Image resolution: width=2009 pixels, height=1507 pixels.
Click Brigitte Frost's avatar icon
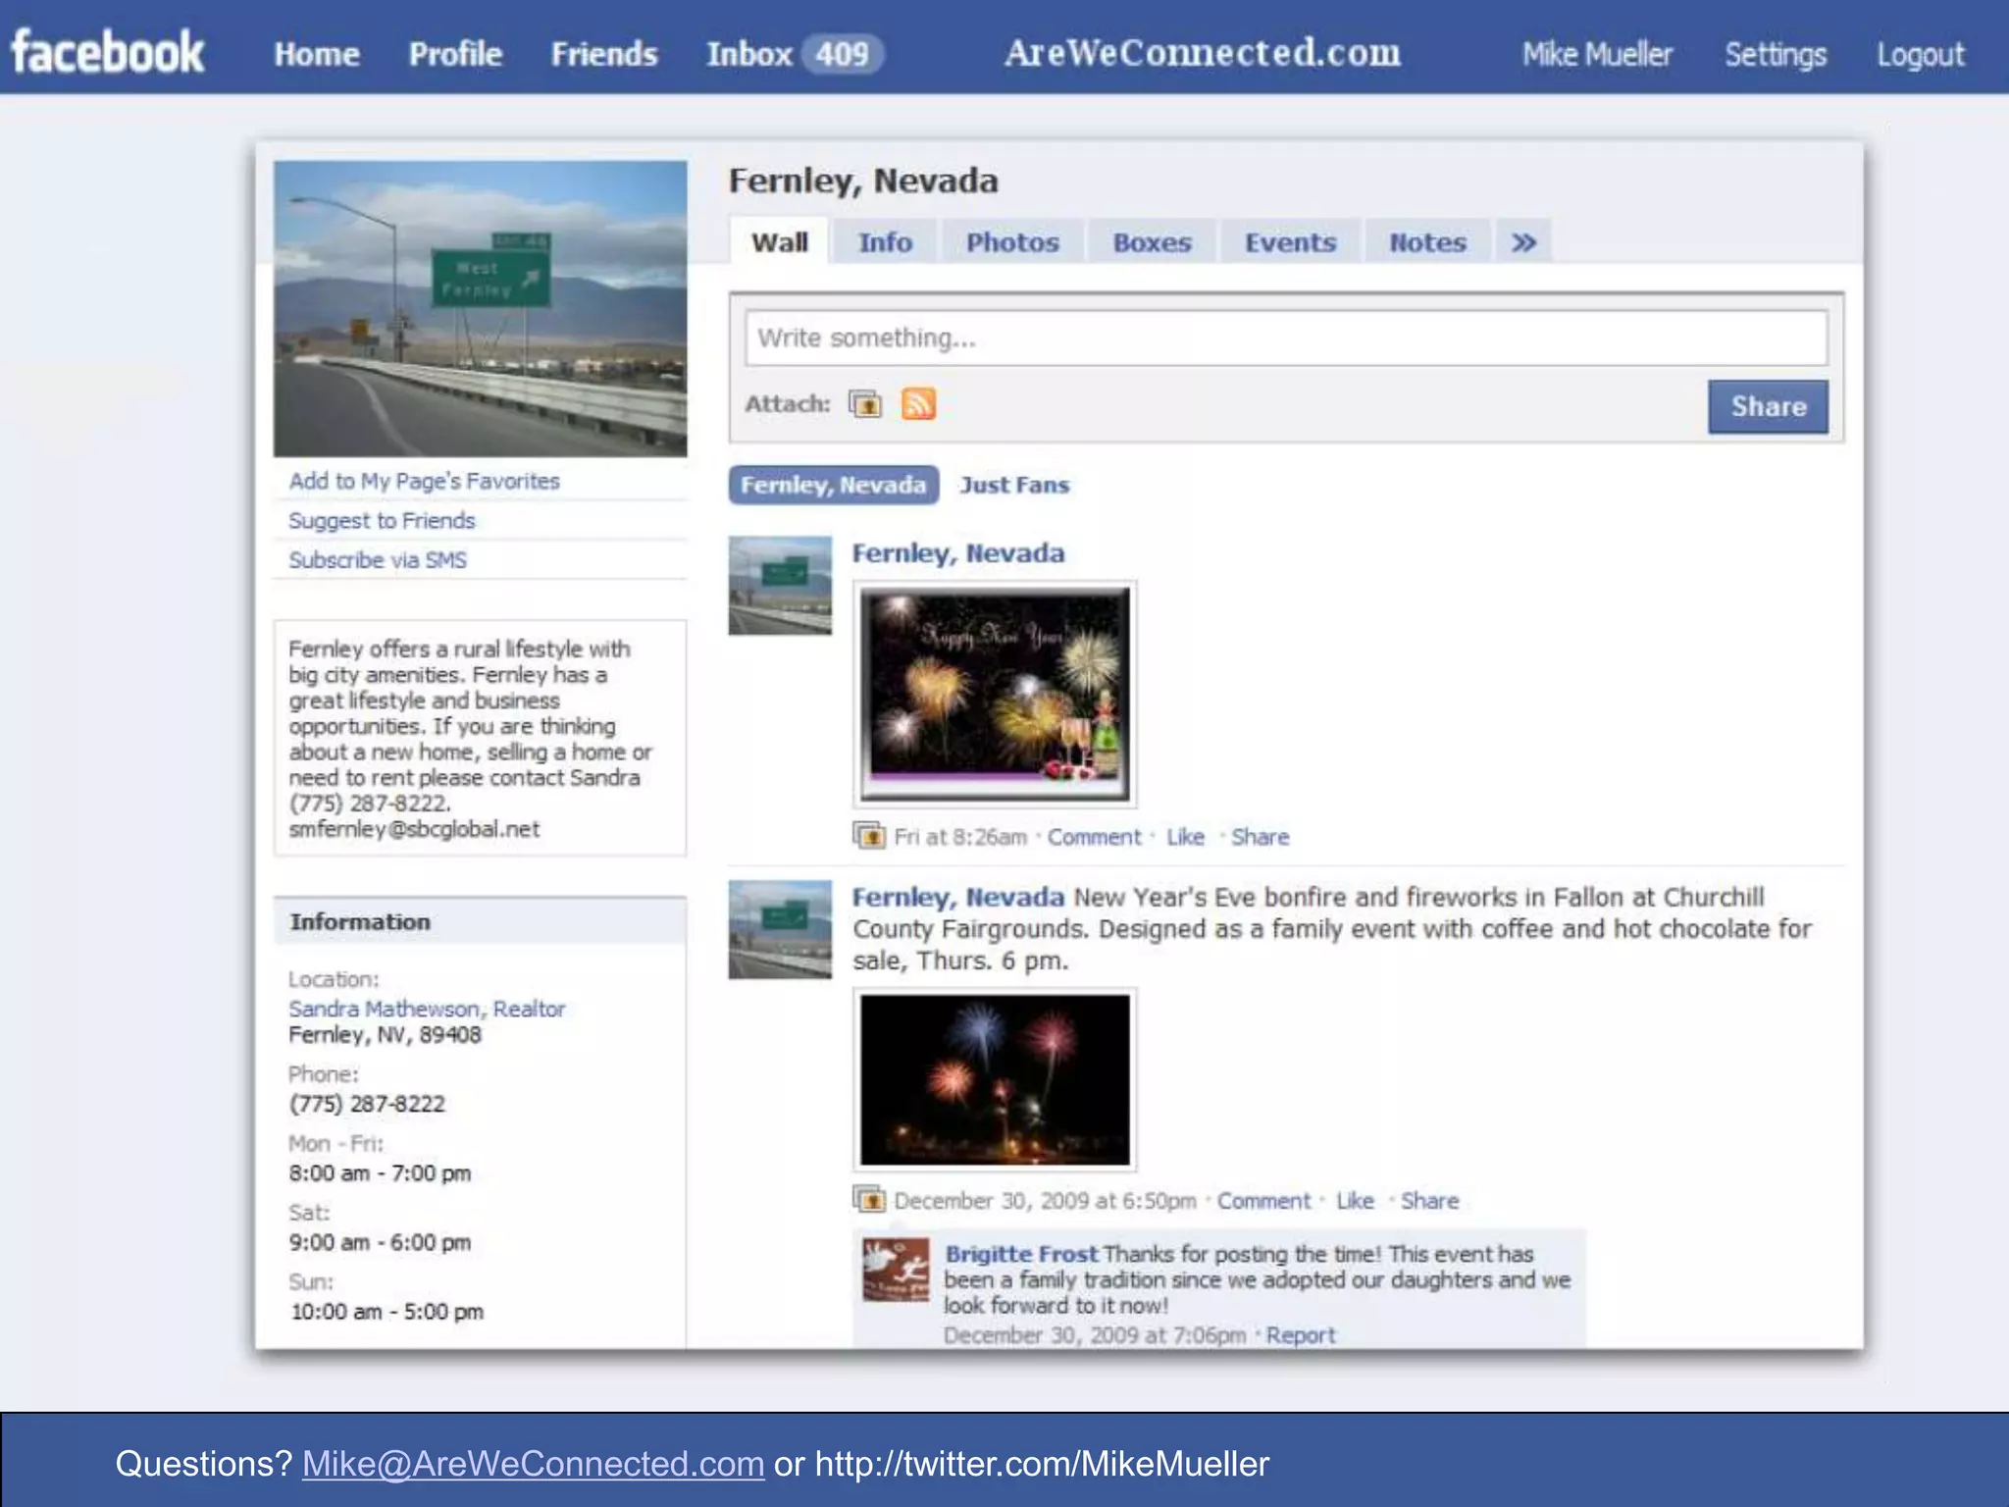(895, 1270)
